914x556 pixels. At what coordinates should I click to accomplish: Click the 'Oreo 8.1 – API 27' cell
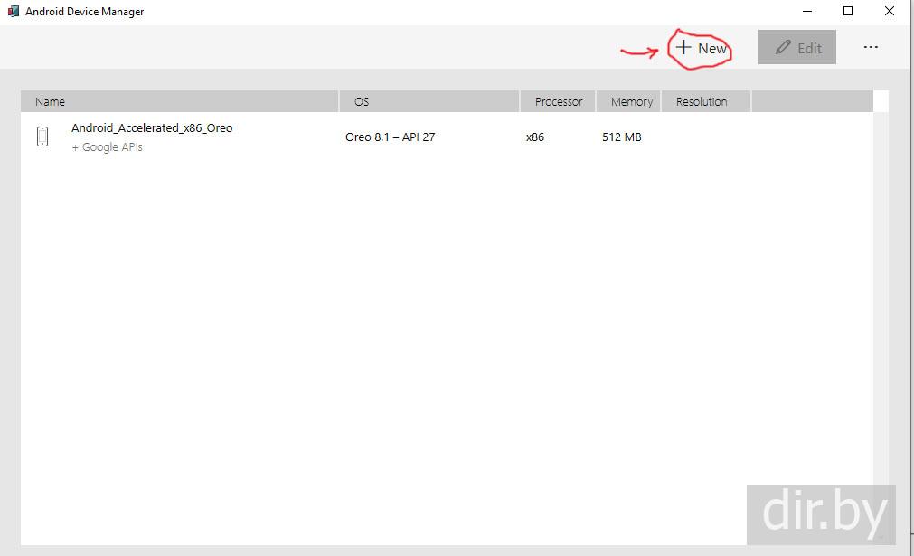tap(390, 137)
